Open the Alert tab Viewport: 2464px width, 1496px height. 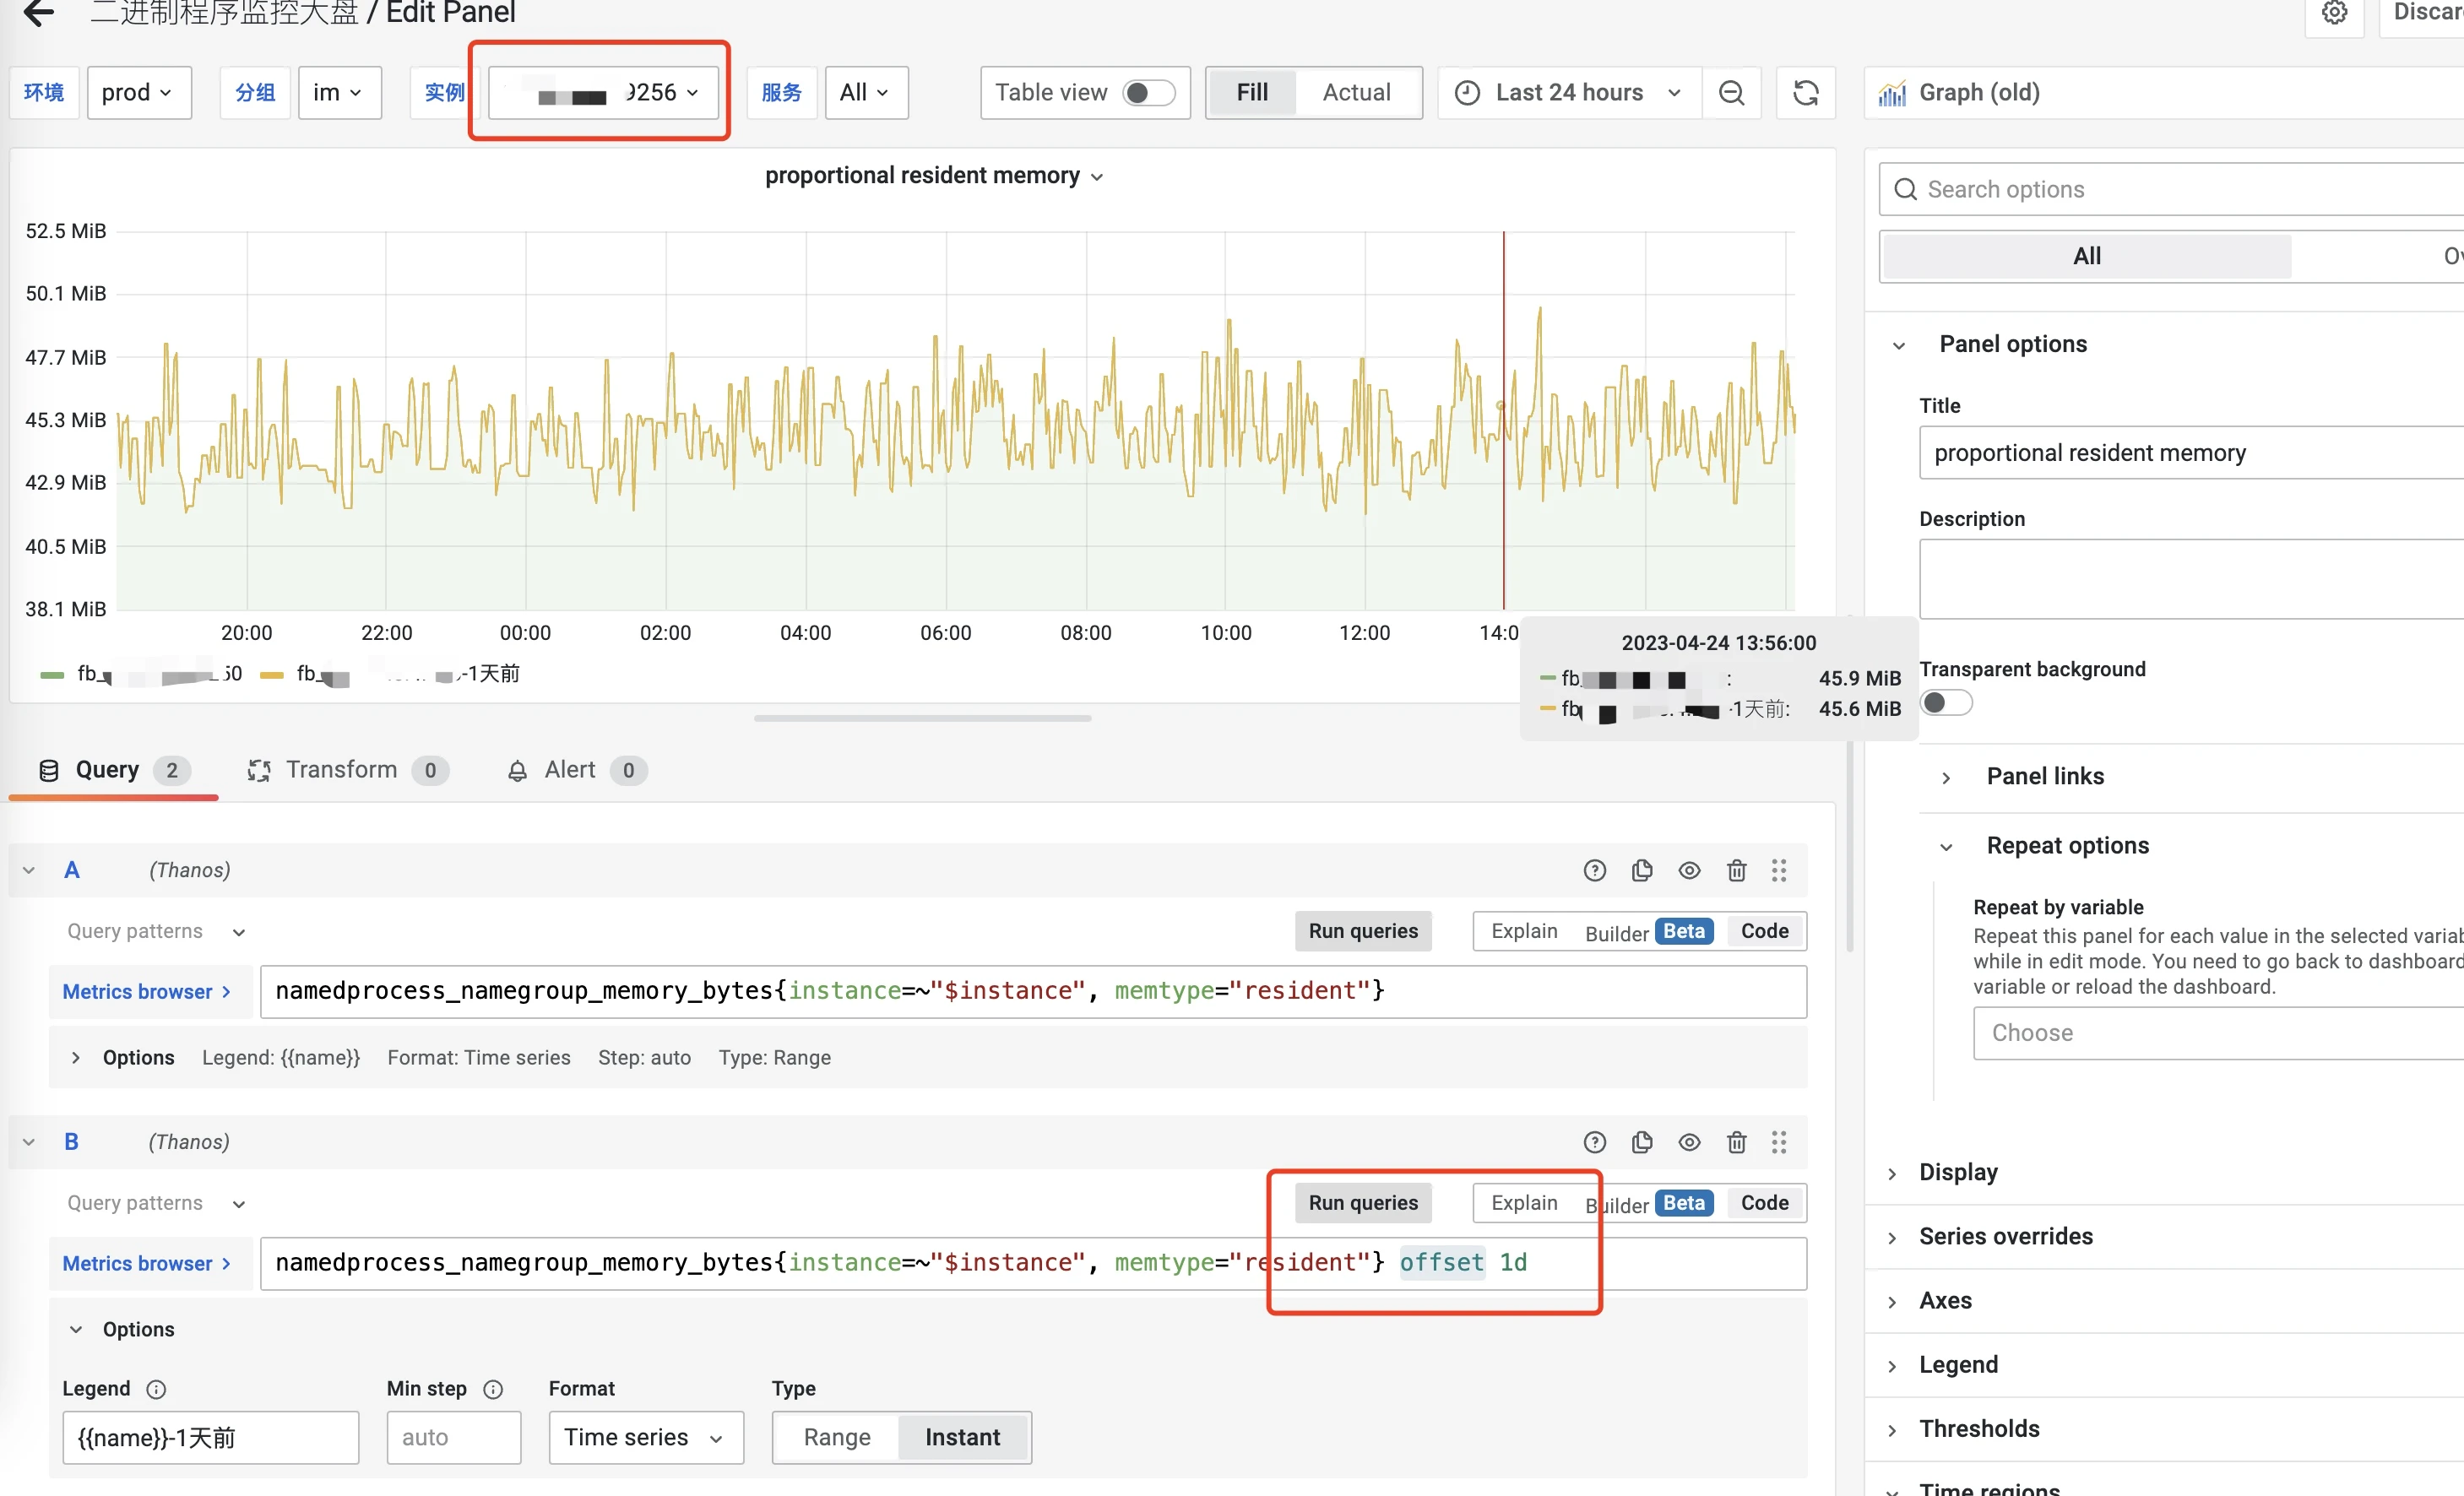[576, 770]
